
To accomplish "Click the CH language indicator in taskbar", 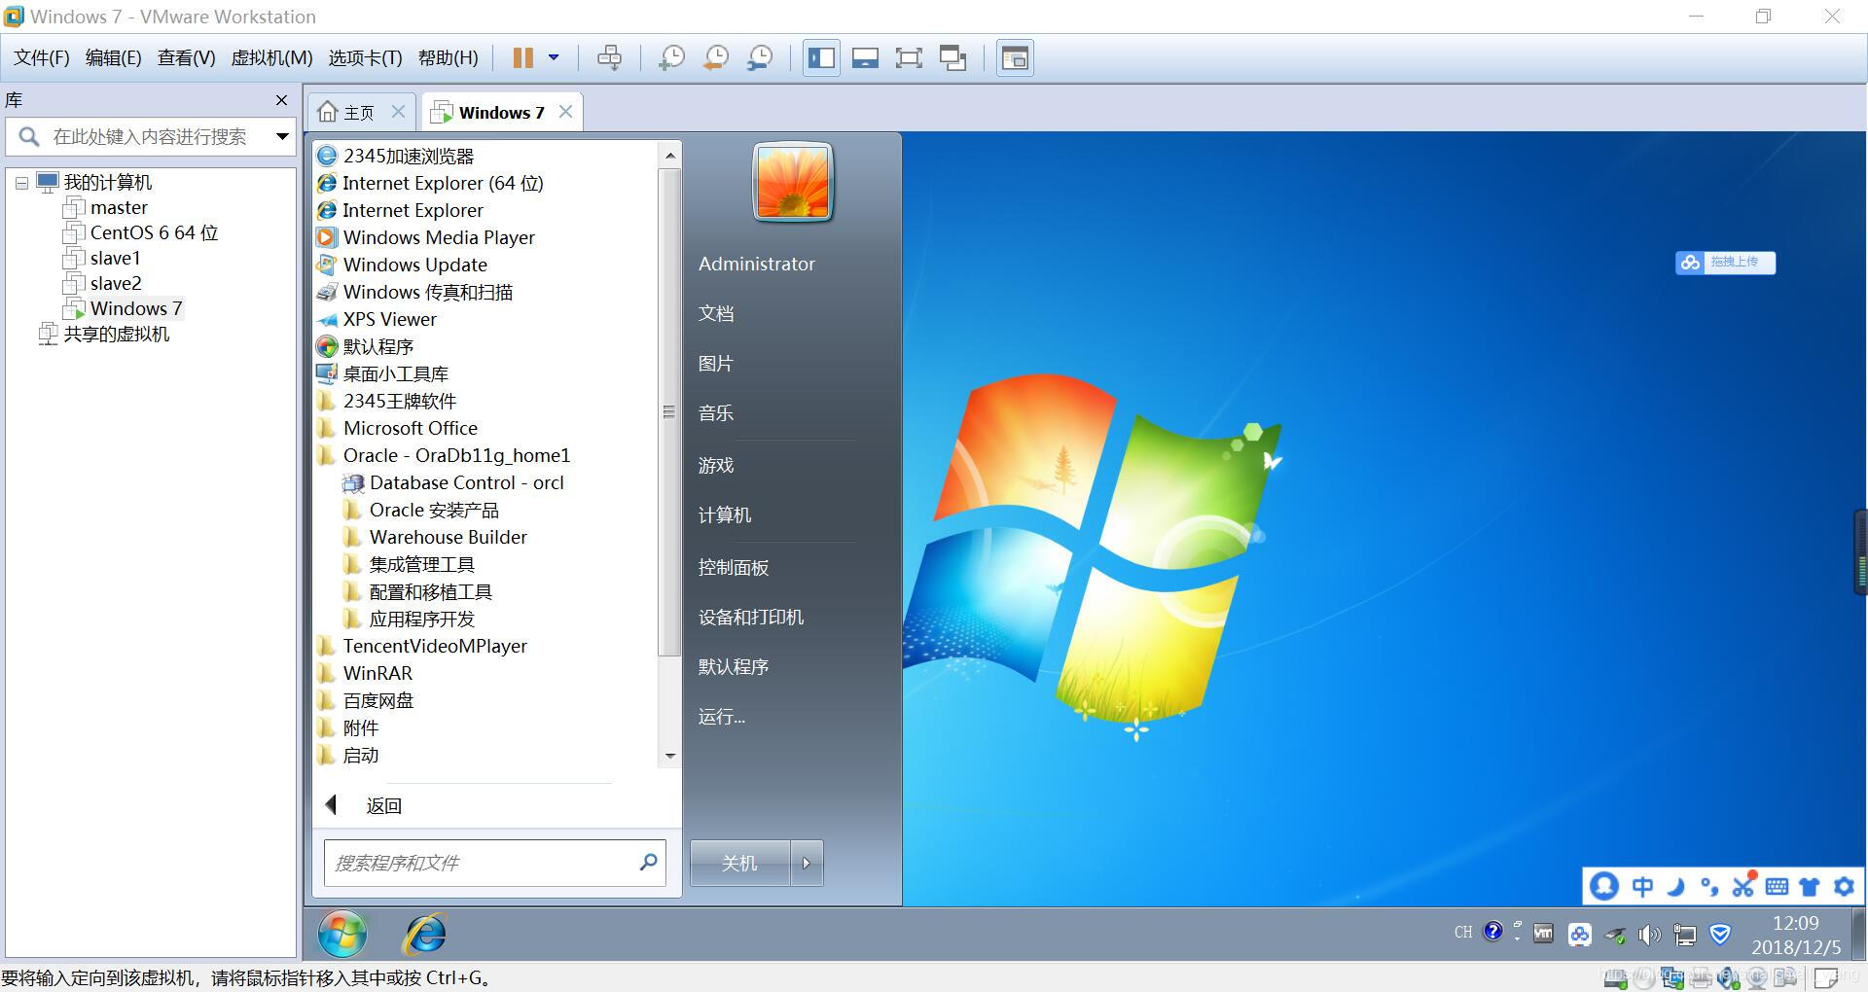I will click(x=1463, y=933).
